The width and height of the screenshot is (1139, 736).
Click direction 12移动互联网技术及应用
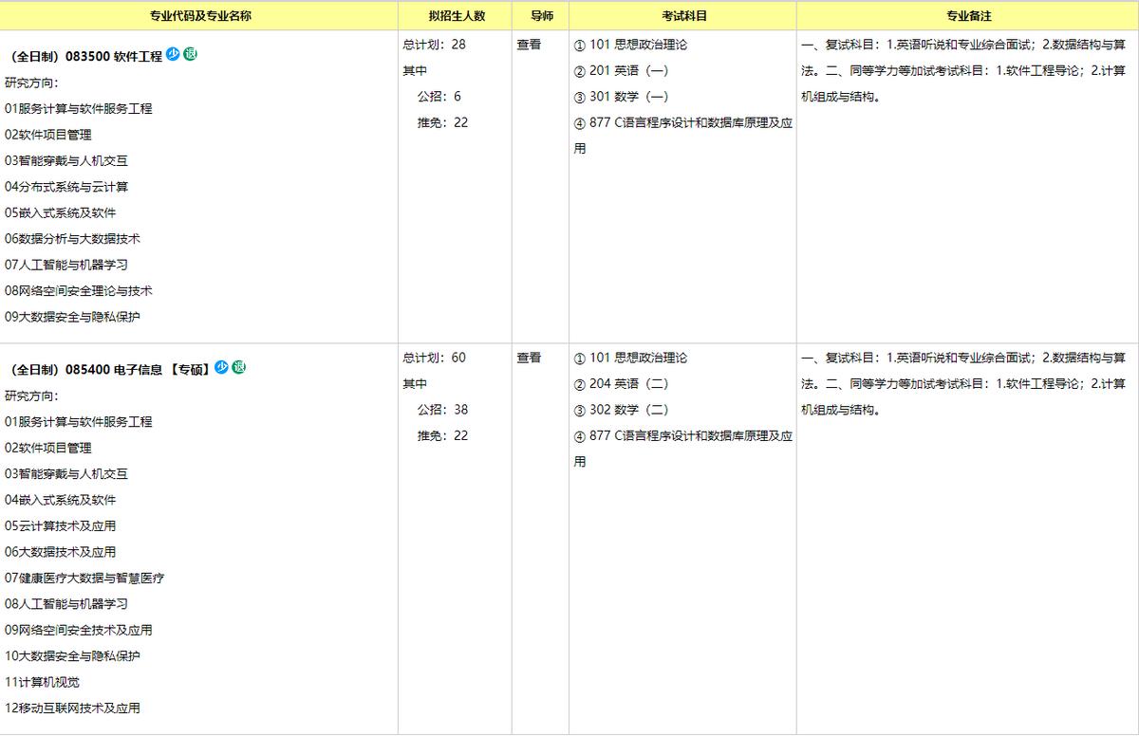click(73, 708)
